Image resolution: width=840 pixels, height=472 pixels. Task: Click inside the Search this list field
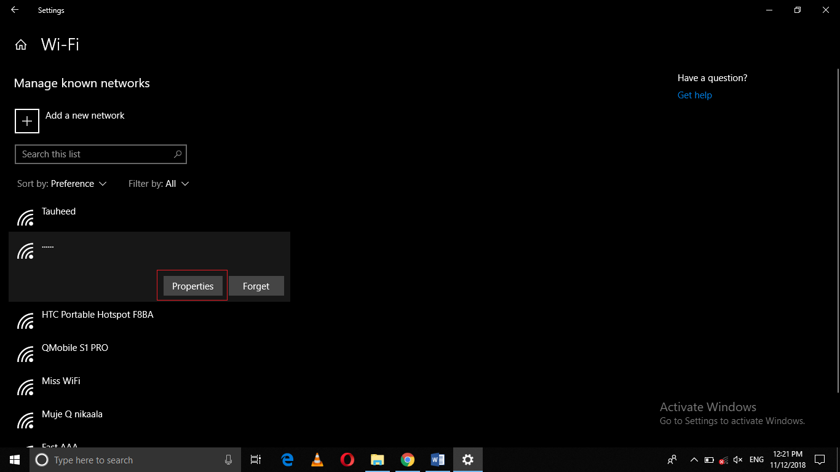(86, 154)
